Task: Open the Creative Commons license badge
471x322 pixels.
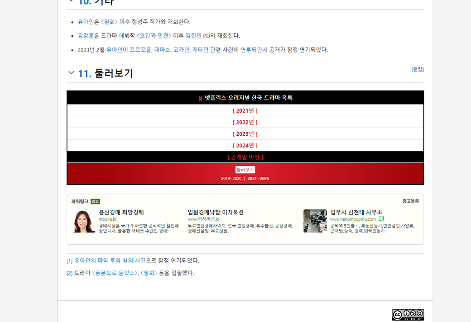Action: (408, 315)
